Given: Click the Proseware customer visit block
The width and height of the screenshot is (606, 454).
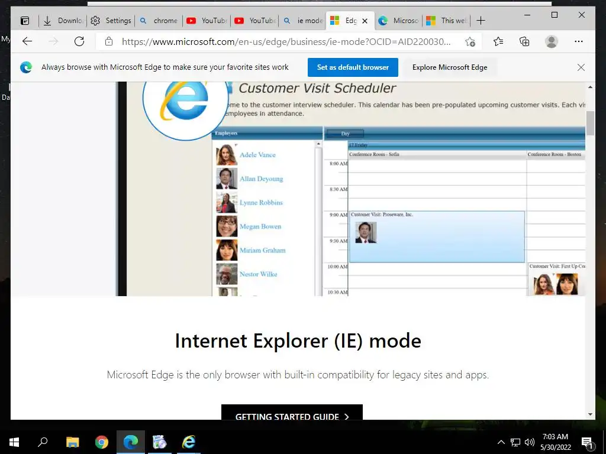Looking at the screenshot, I should [x=437, y=236].
